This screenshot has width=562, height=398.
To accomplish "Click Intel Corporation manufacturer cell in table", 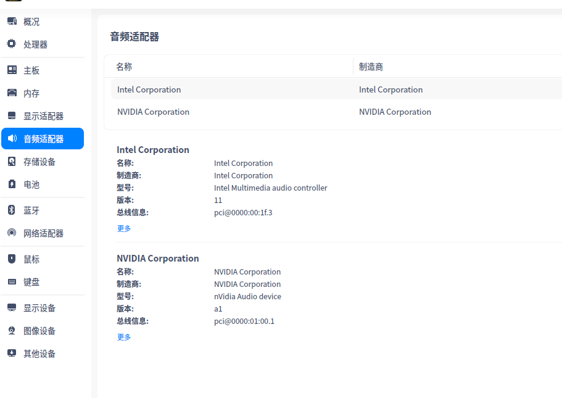I will (x=391, y=89).
